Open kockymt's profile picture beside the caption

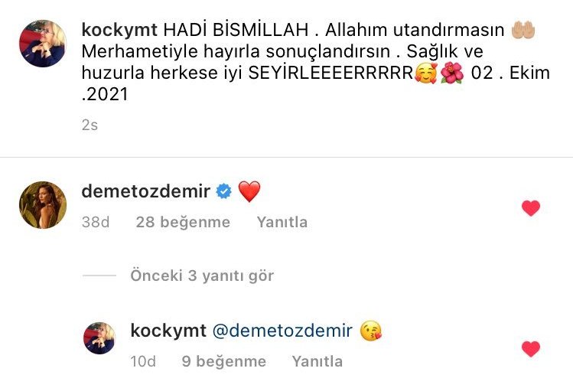pos(43,44)
